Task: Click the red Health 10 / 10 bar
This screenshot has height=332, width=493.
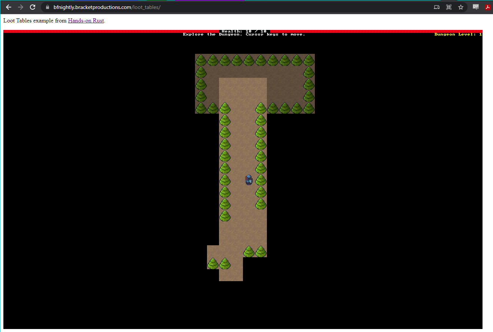Action: point(243,31)
